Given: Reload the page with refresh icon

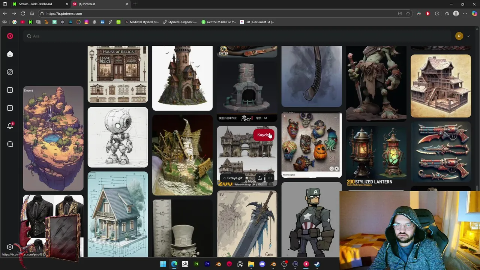Looking at the screenshot, I should click(x=23, y=13).
